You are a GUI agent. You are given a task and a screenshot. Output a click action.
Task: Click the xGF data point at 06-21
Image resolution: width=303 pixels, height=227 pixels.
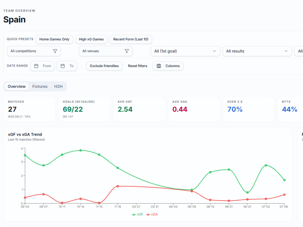229,169
